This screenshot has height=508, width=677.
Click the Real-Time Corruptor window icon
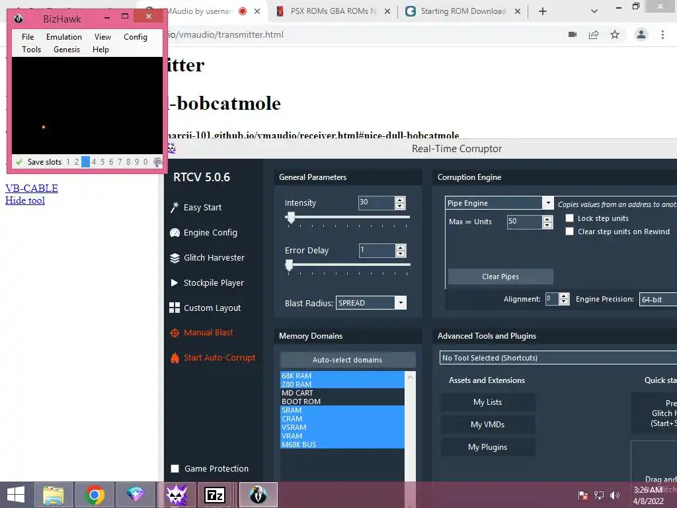(171, 149)
